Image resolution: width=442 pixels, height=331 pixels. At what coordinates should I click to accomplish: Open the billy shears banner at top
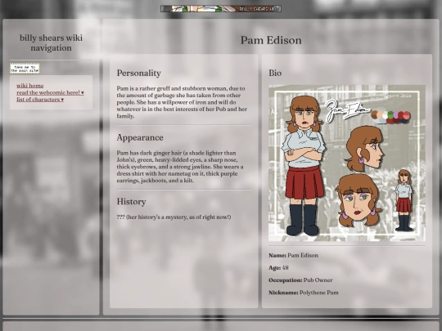tap(221, 9)
